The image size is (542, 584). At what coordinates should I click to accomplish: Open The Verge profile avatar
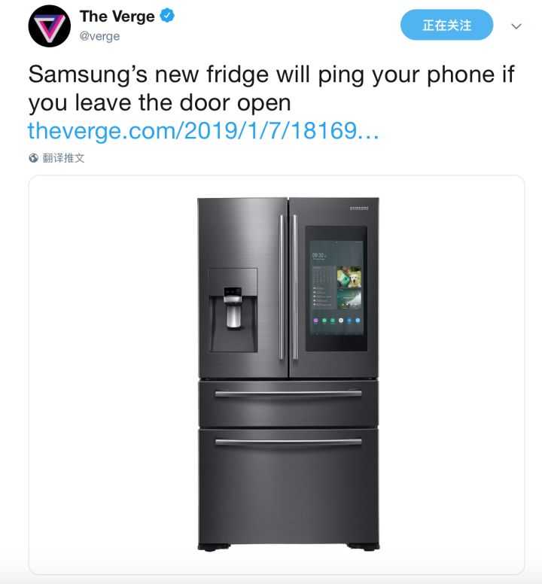coord(49,26)
